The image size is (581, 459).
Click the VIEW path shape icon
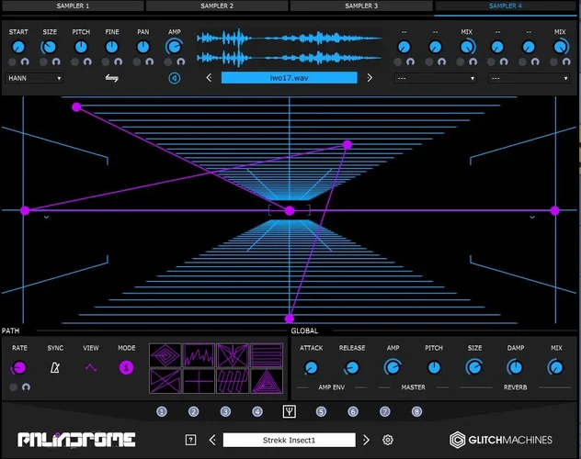click(x=91, y=367)
